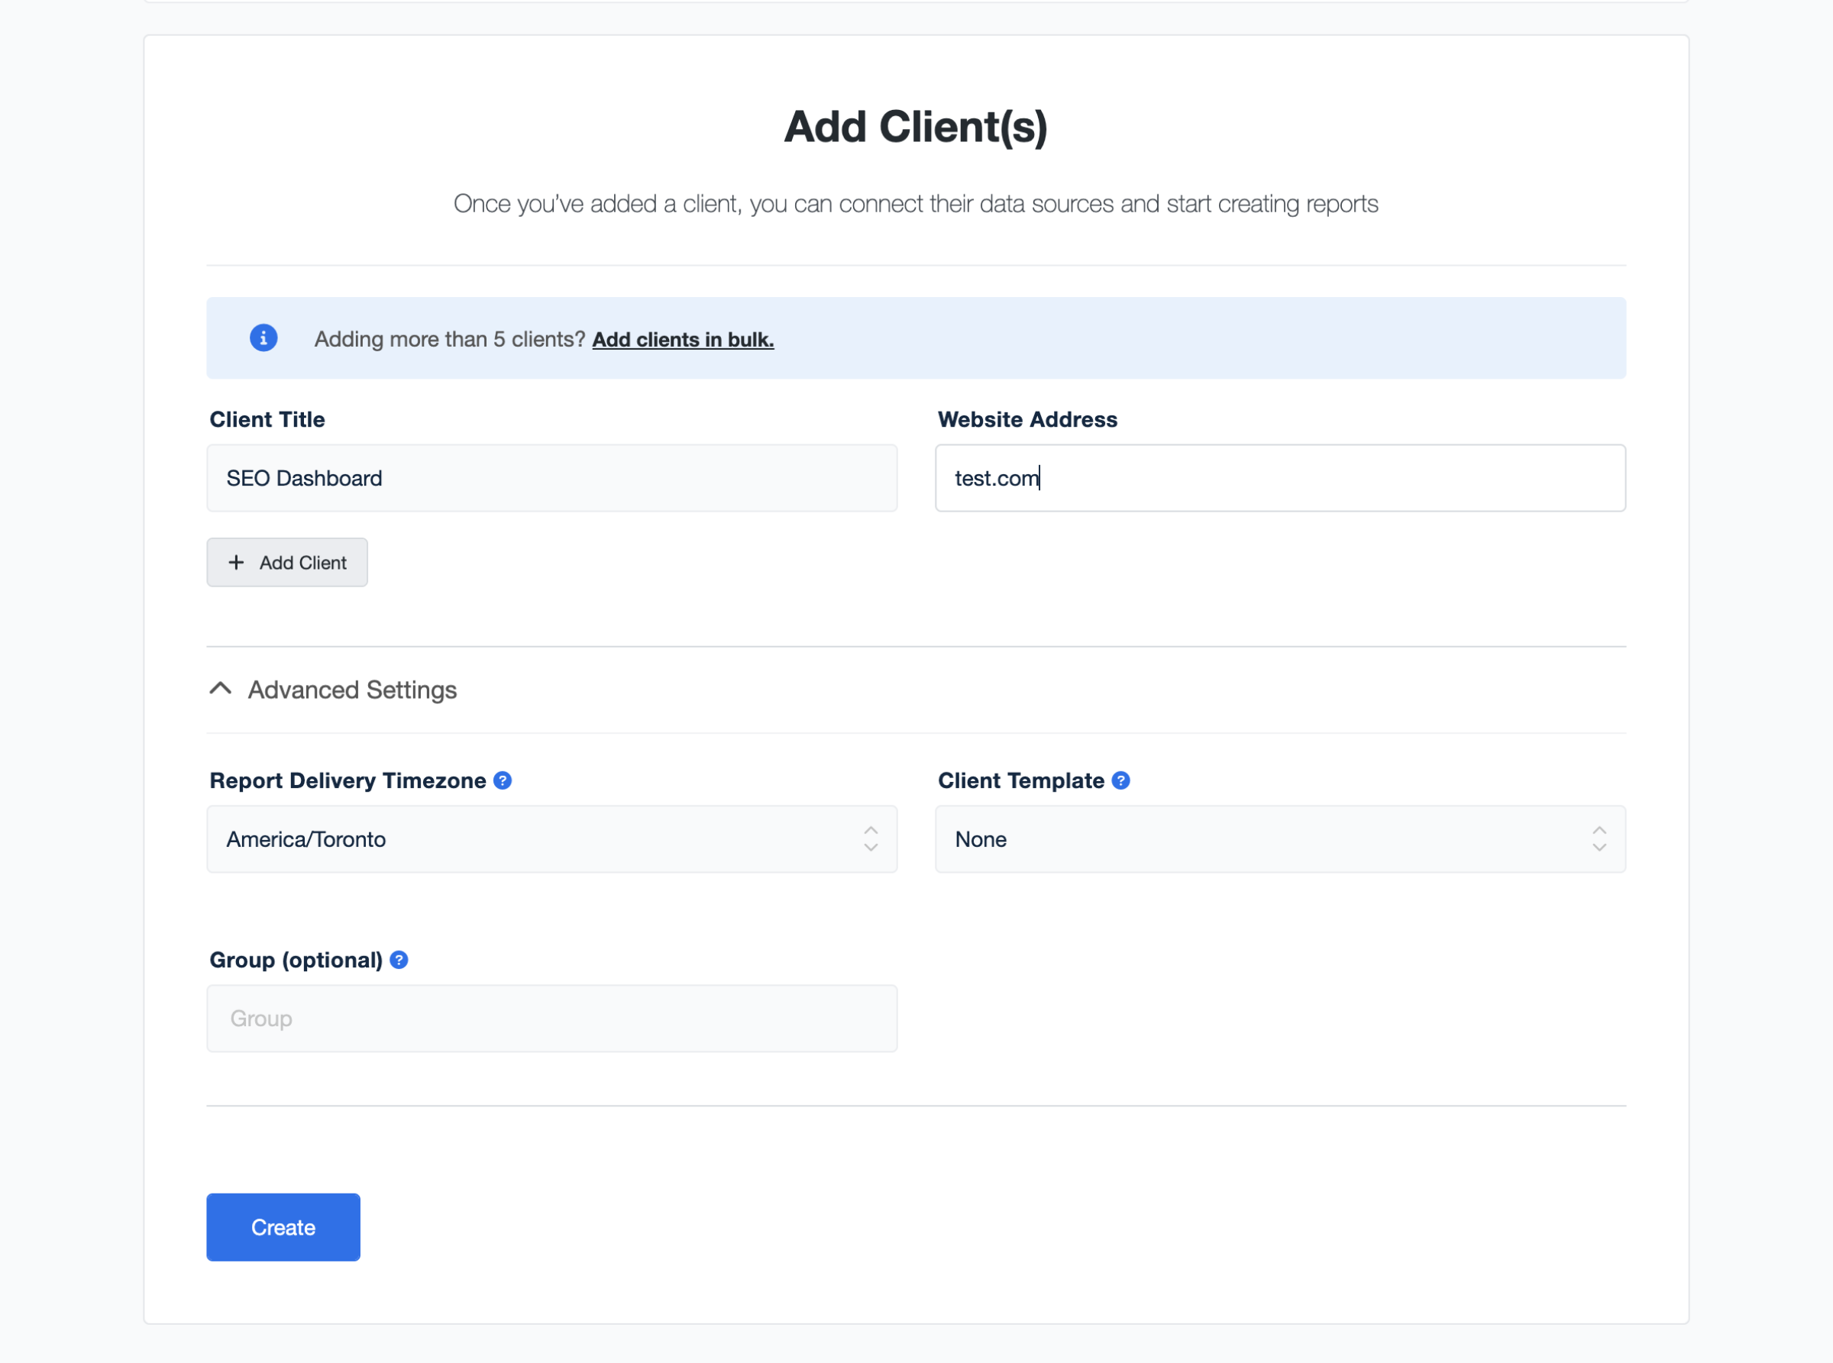Click the Website Address field showing test.com

1279,478
